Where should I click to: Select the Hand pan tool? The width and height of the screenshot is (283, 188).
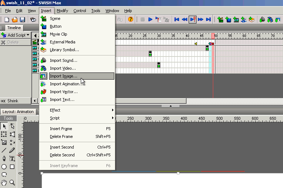[x=4, y=183]
